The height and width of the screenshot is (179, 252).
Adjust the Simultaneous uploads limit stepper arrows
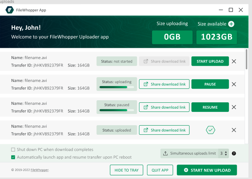coord(226,153)
